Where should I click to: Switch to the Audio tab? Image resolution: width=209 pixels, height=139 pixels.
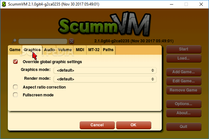tap(49, 50)
